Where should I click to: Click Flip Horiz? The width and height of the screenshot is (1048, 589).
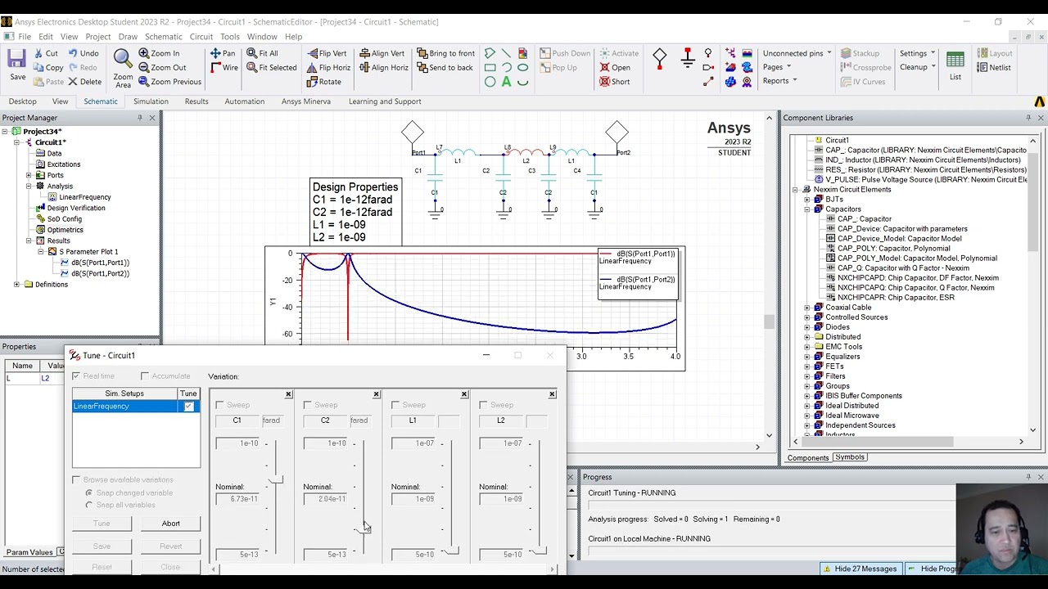(x=328, y=68)
